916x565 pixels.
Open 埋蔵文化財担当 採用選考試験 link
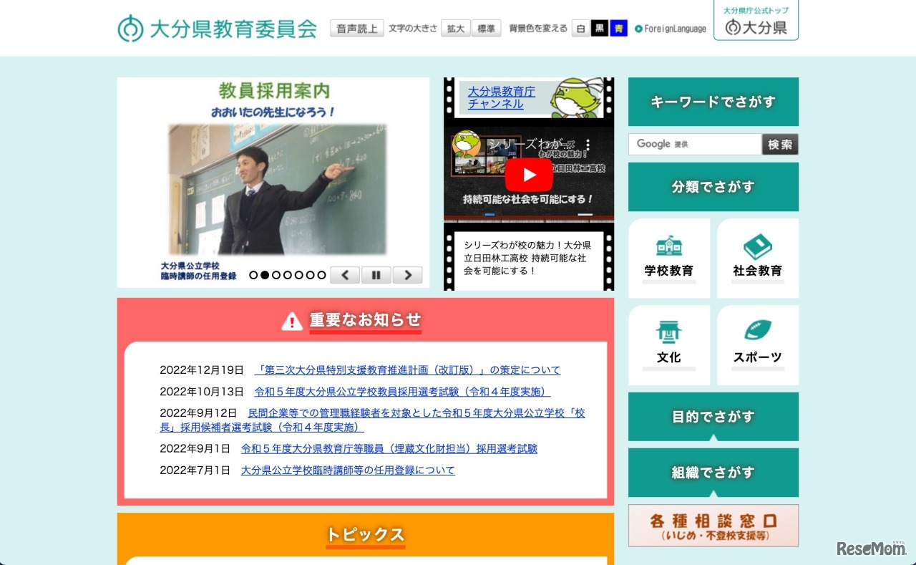tap(389, 449)
